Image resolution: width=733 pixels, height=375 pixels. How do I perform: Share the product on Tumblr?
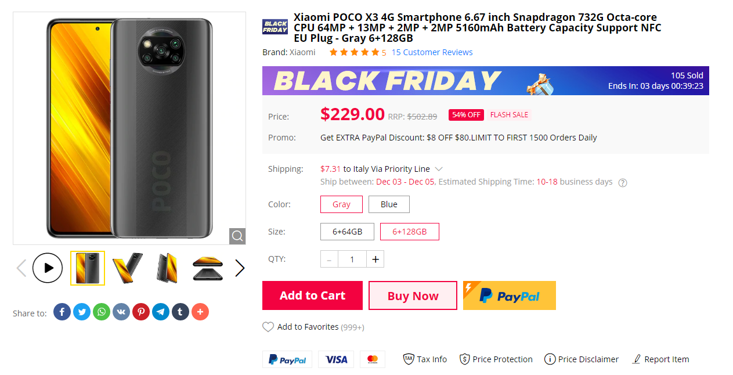(180, 312)
